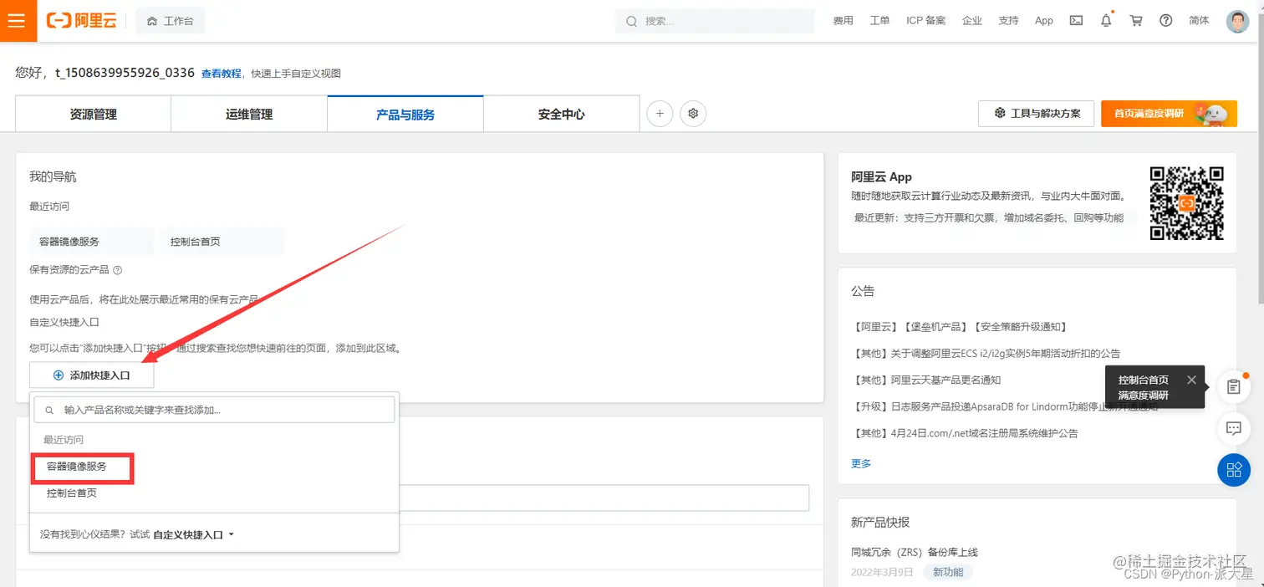This screenshot has height=587, width=1264.
Task: Open the user avatar menu
Action: tap(1237, 21)
